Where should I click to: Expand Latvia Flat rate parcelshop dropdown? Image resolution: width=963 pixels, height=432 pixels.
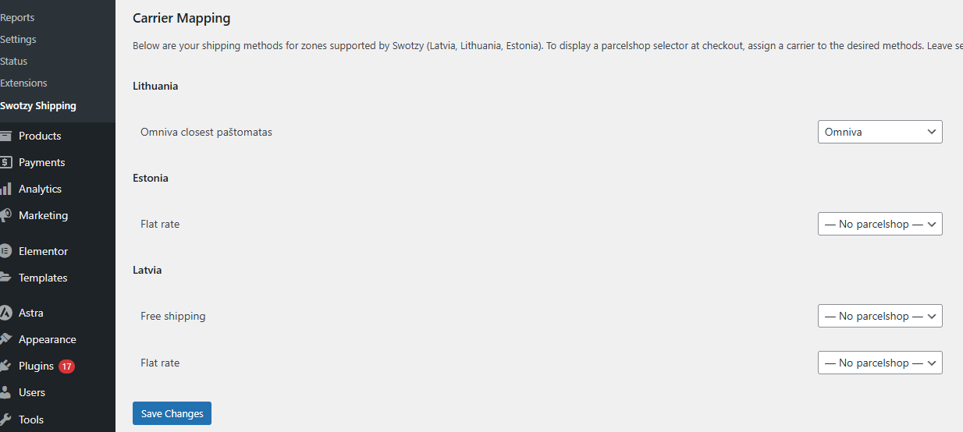[879, 363]
